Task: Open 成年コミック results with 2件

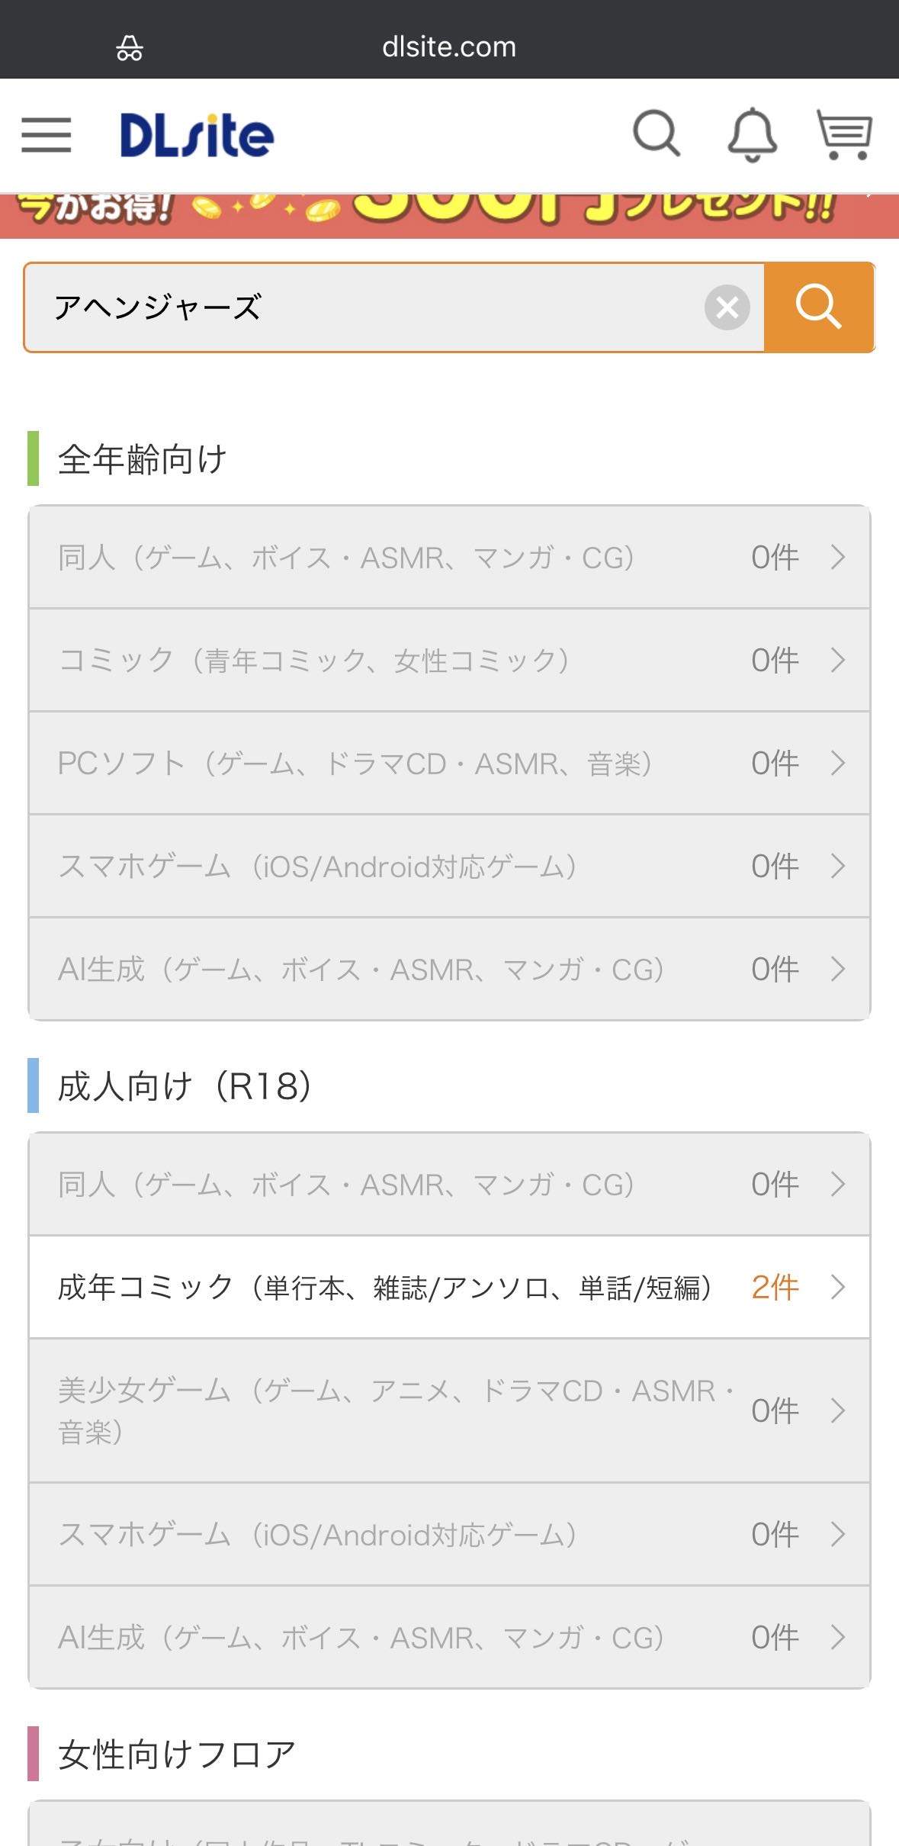Action: tap(449, 1288)
